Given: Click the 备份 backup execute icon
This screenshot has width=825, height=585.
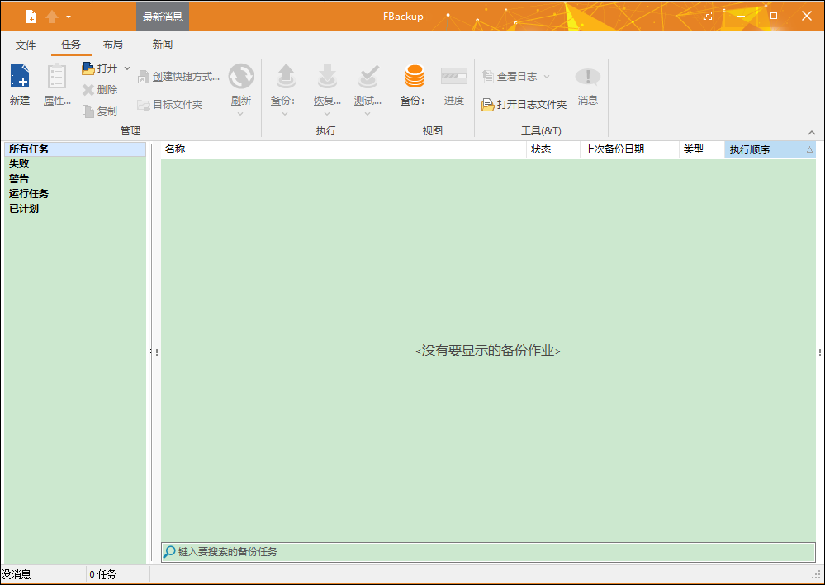Looking at the screenshot, I should coord(286,76).
